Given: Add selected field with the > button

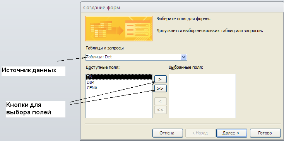Looking at the screenshot, I should coord(161,79).
